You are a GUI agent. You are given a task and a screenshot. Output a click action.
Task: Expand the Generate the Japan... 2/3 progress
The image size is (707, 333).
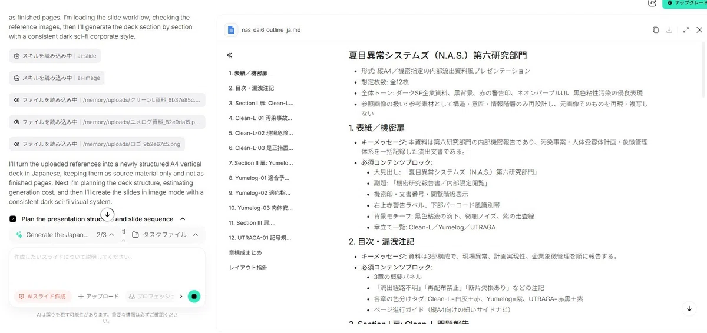click(x=112, y=235)
